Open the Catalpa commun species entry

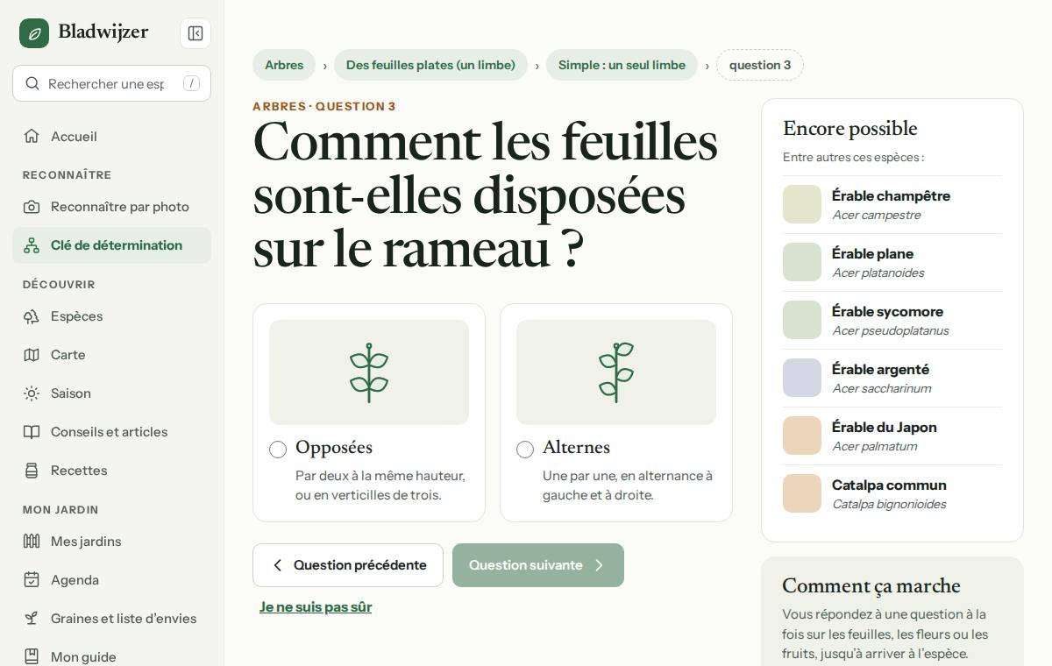[892, 493]
